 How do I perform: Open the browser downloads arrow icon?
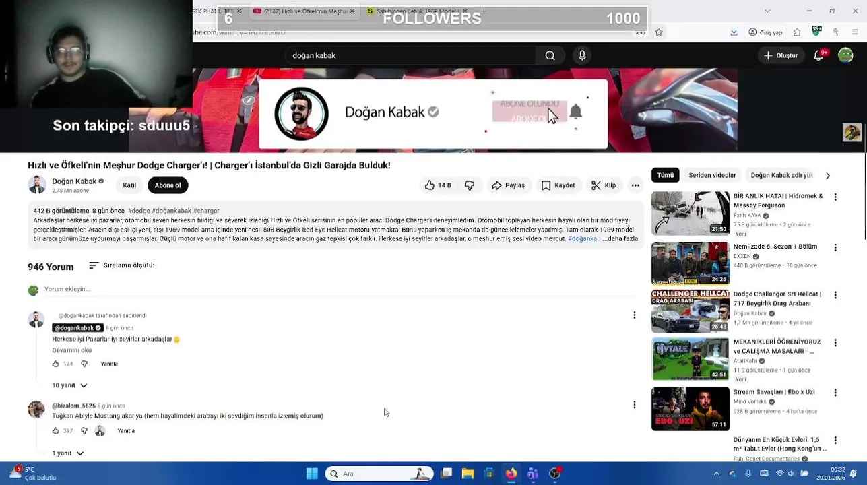pyautogui.click(x=734, y=32)
